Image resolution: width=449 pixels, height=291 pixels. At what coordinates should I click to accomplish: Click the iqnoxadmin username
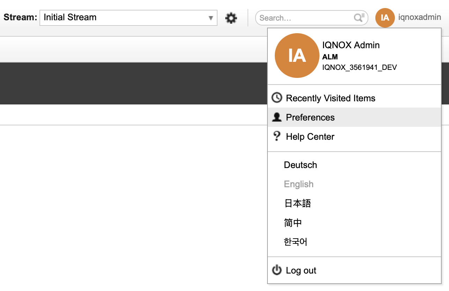click(420, 17)
